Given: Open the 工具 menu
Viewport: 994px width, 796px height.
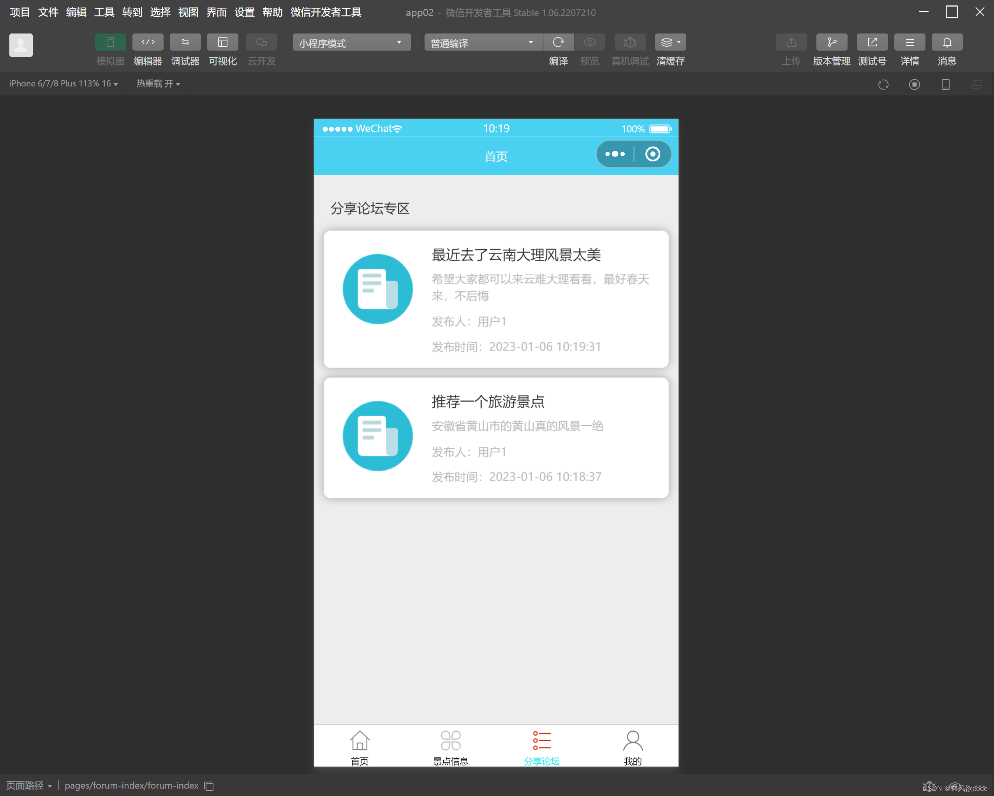Looking at the screenshot, I should [104, 12].
